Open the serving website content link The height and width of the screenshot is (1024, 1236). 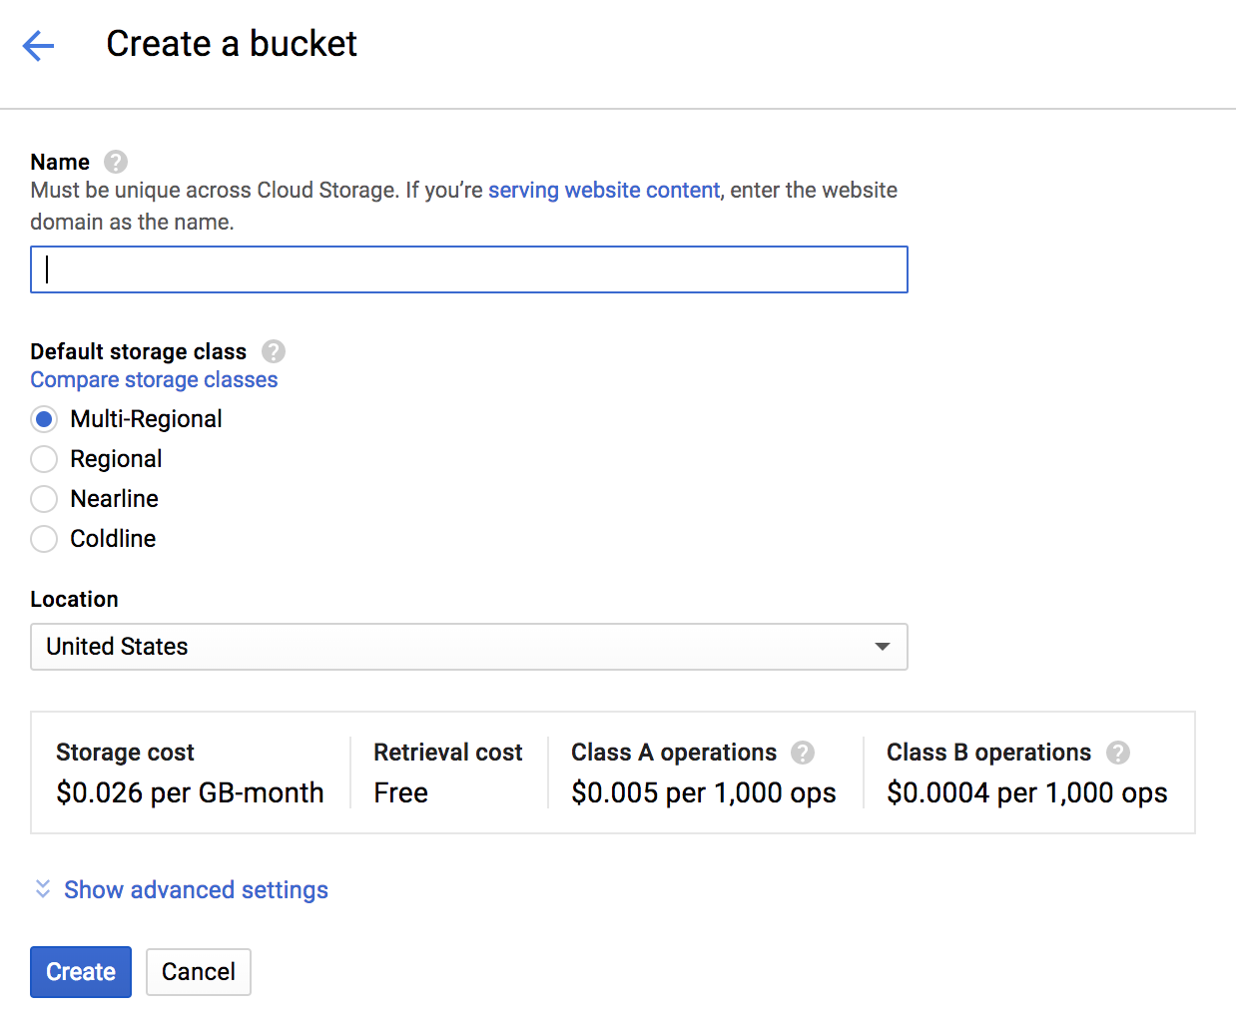coord(603,190)
